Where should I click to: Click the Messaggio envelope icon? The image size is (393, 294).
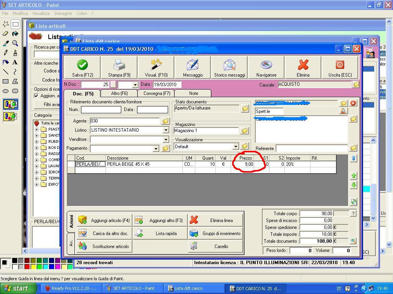[x=193, y=65]
